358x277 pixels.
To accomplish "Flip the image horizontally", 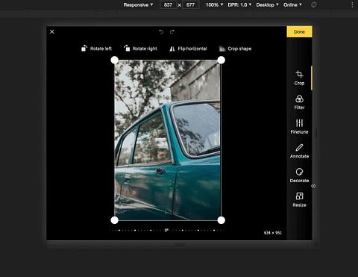I will [188, 49].
